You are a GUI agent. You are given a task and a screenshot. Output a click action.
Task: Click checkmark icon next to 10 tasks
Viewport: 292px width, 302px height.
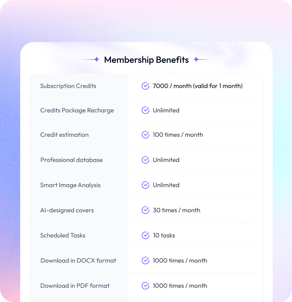[x=146, y=235]
